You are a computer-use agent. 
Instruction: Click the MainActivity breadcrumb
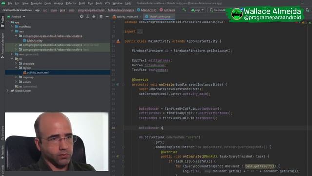(x=147, y=10)
